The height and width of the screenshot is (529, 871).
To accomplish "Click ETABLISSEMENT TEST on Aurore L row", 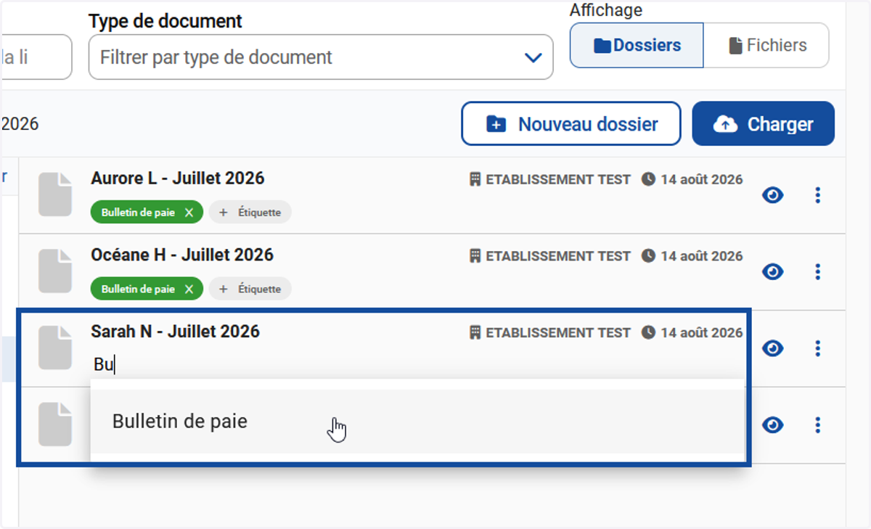I will (550, 179).
